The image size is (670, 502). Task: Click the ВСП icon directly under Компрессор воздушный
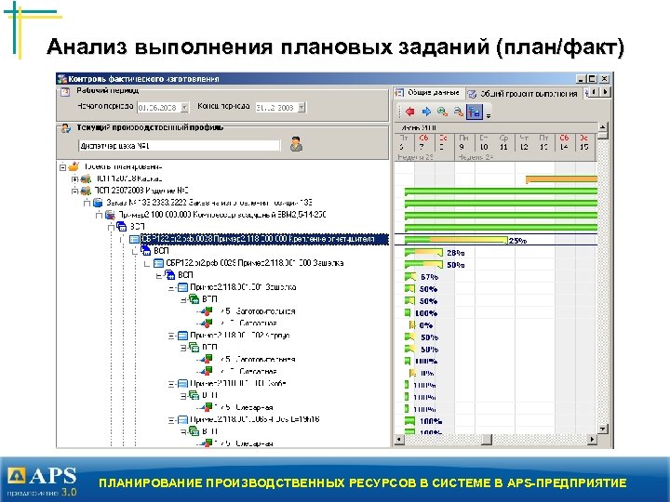122,226
